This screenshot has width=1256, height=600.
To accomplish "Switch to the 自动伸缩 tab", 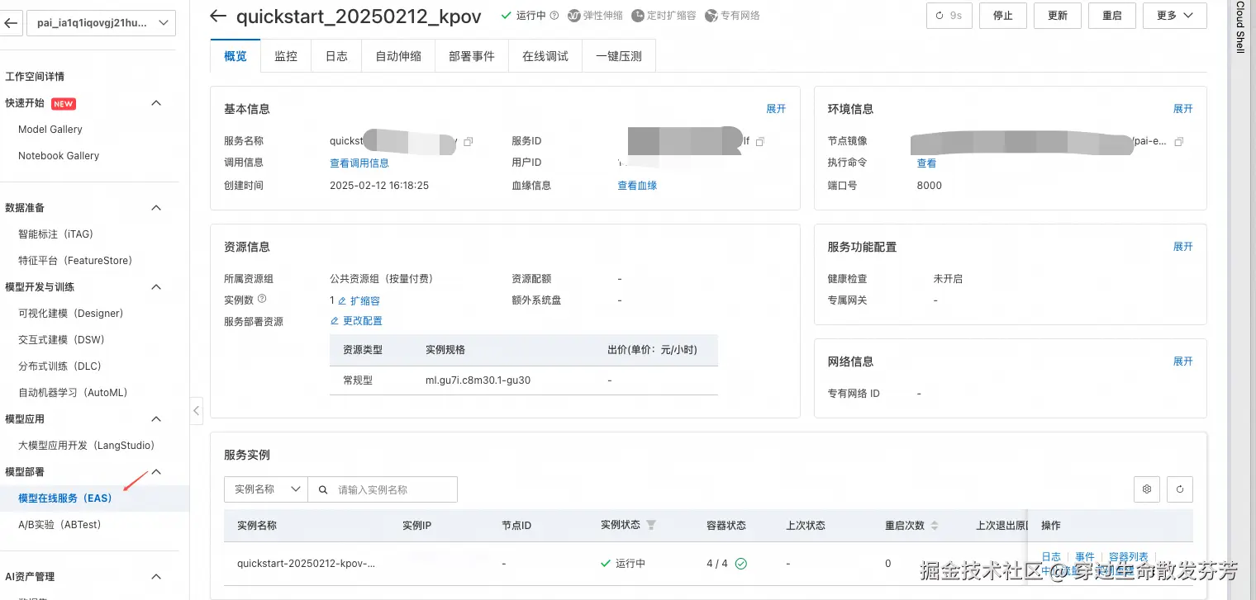I will [398, 56].
